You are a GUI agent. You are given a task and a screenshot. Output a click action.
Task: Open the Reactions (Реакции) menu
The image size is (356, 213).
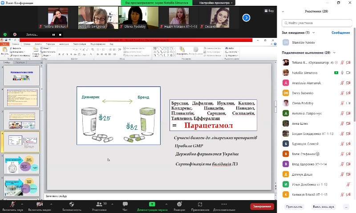[x=179, y=205]
